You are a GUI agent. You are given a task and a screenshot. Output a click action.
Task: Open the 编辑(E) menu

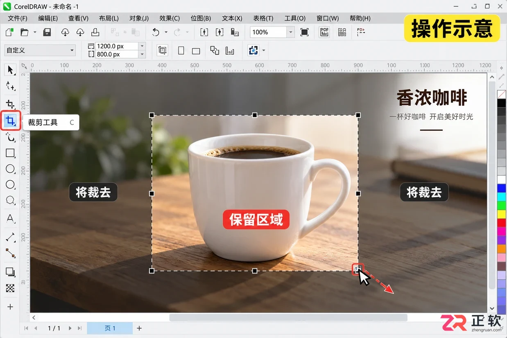(x=48, y=18)
